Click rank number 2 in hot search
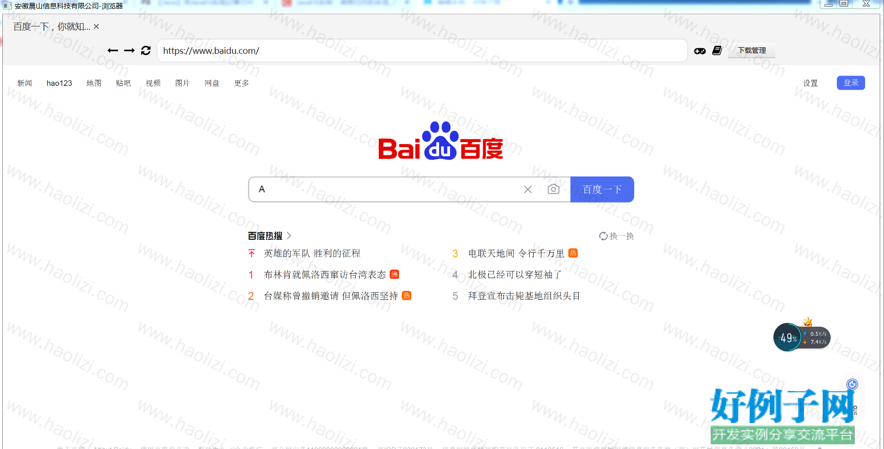The width and height of the screenshot is (884, 449). [x=251, y=296]
